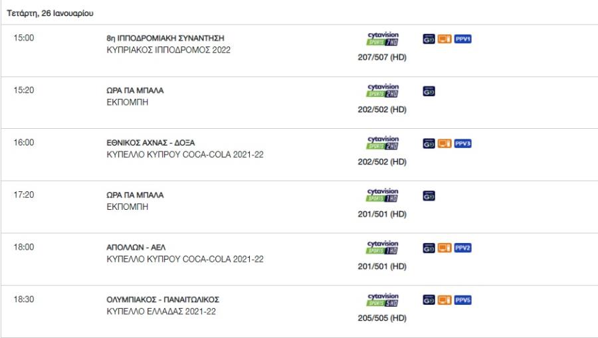
Task: Click the Go icon in the 18:00 ΑΠΟΛΛΩΝ - ΑΕΛ row
Action: 429,248
